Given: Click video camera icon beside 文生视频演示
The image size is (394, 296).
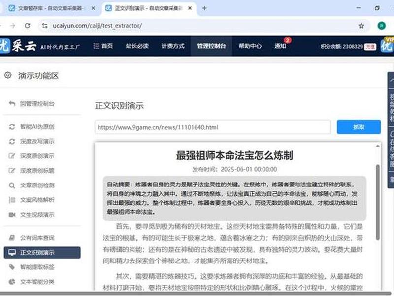Looking at the screenshot, I should tap(12, 215).
